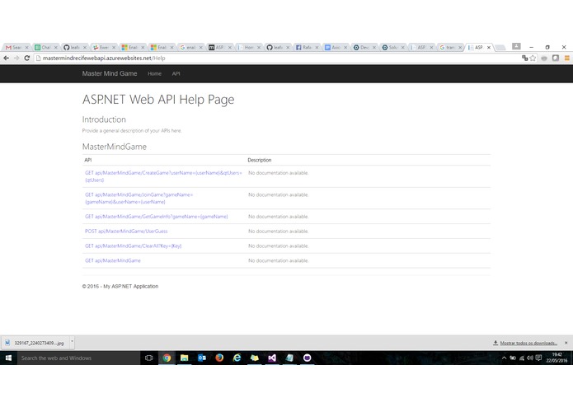Open the Action Center notifications icon
Viewport: 573px width, 407px height.
[538, 358]
